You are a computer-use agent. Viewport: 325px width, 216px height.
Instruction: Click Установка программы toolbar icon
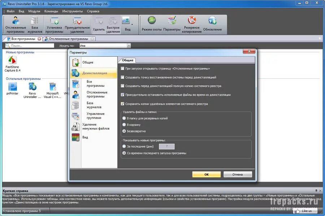(54, 25)
